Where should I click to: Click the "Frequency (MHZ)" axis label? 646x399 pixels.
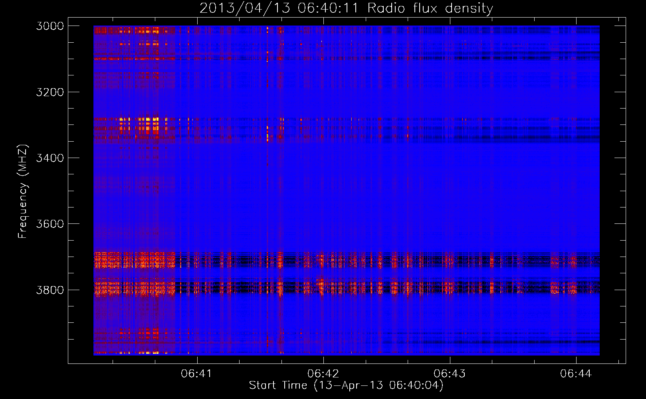(x=23, y=192)
